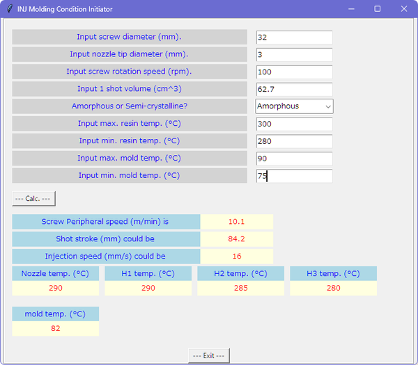Click the Screw Peripheral speed result value
This screenshot has width=418, height=365.
tap(236, 222)
